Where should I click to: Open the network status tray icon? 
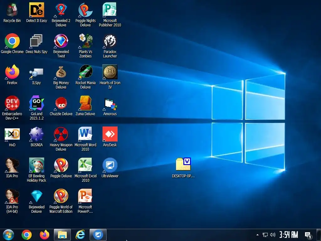pos(265,235)
